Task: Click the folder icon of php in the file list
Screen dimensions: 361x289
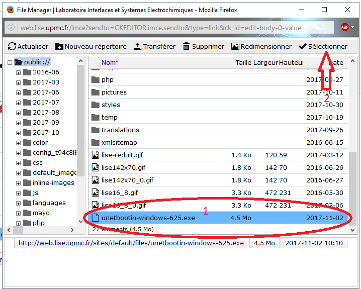Action: 96,79
